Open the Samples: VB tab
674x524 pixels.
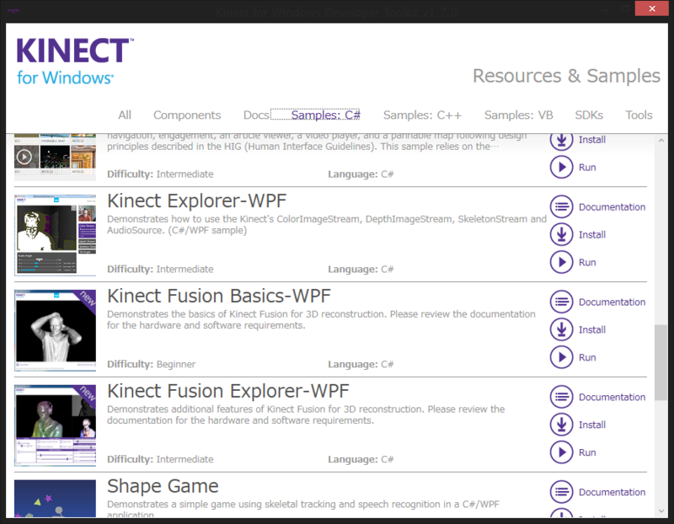coord(518,115)
